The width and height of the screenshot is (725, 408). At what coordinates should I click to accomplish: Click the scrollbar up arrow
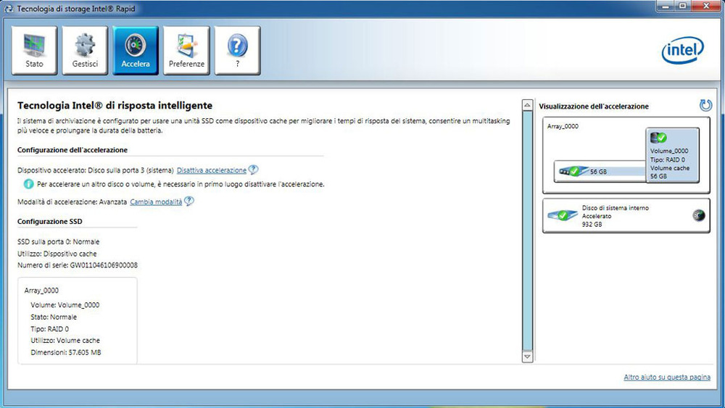point(527,105)
